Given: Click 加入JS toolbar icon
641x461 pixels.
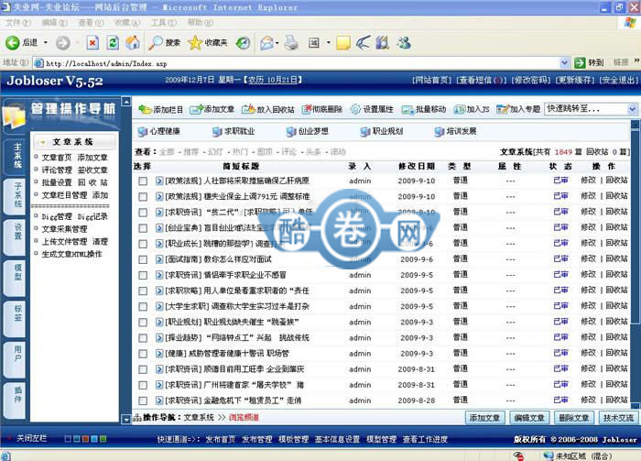Looking at the screenshot, I should coord(460,109).
